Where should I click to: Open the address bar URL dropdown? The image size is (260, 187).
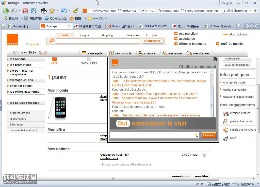pos(250,11)
